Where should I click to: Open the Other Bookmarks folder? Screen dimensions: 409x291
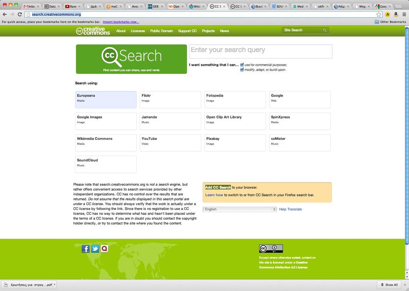coord(390,22)
